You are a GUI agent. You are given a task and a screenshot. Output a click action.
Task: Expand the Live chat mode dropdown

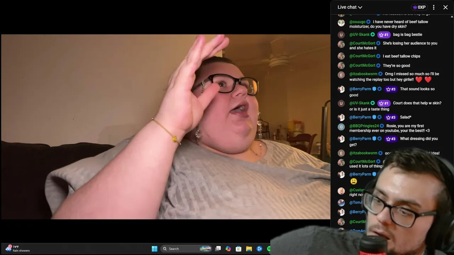click(x=350, y=7)
